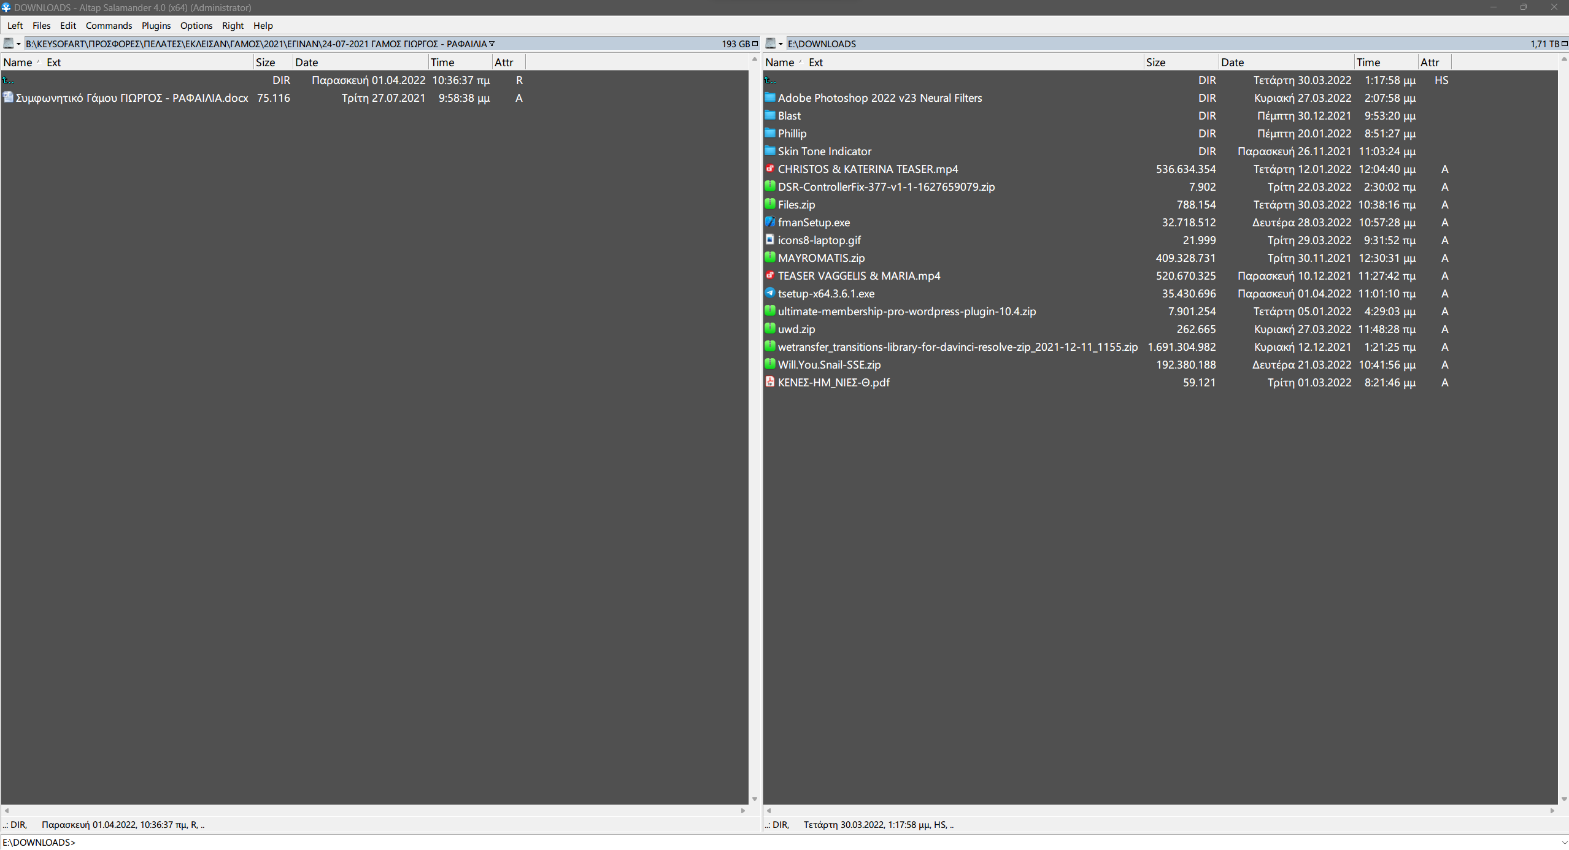The image size is (1569, 850).
Task: Click the Word icon of Συμφωνητικό Γάμου document
Action: coord(8,98)
